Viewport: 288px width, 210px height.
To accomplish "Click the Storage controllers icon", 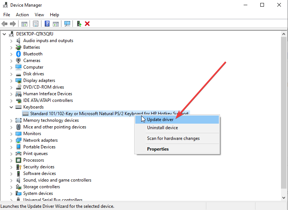I will click(x=18, y=187).
